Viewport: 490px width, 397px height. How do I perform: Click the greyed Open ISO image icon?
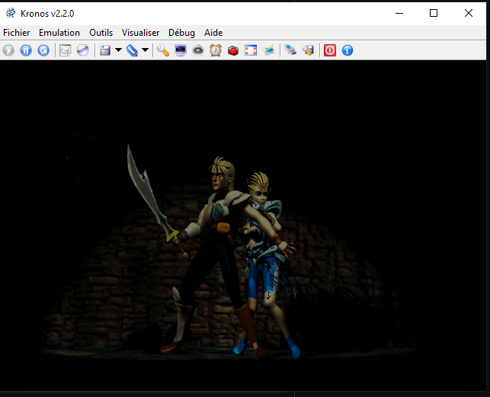tap(66, 50)
